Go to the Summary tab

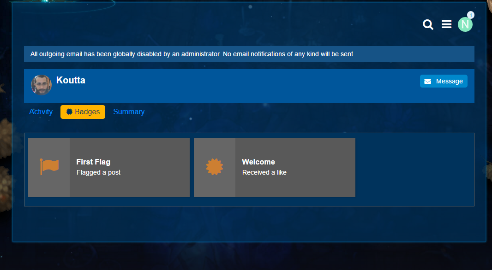point(129,112)
